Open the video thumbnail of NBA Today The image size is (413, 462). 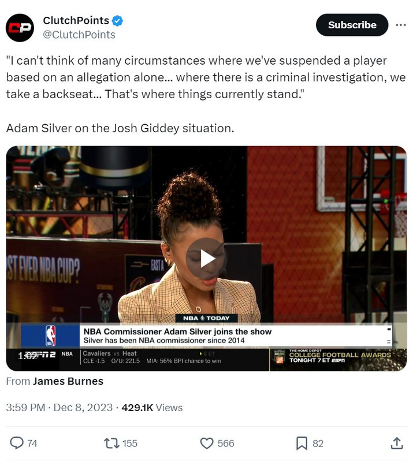click(x=206, y=258)
